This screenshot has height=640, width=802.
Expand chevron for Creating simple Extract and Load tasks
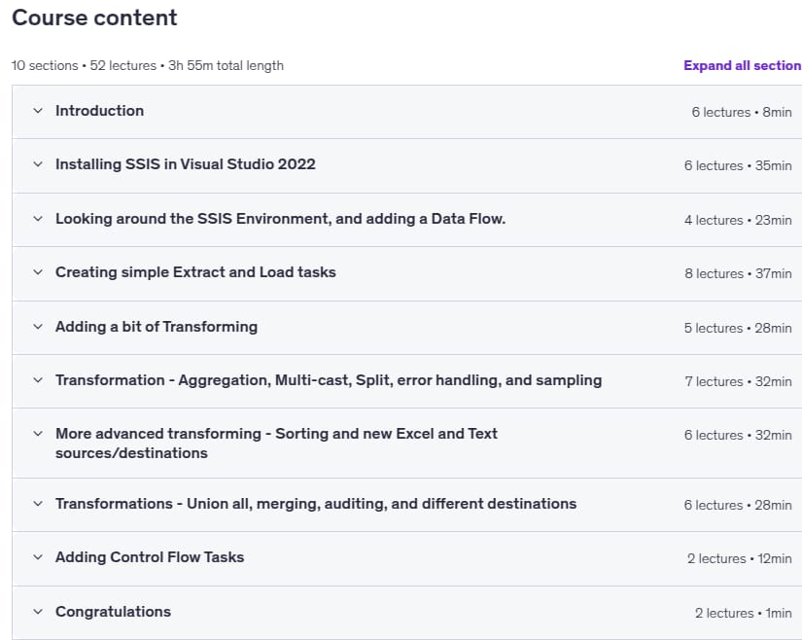[38, 272]
